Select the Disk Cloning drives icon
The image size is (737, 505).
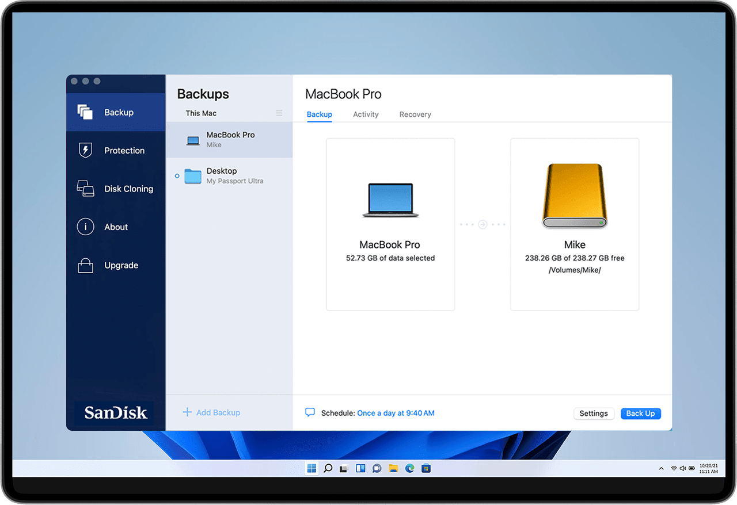85,189
